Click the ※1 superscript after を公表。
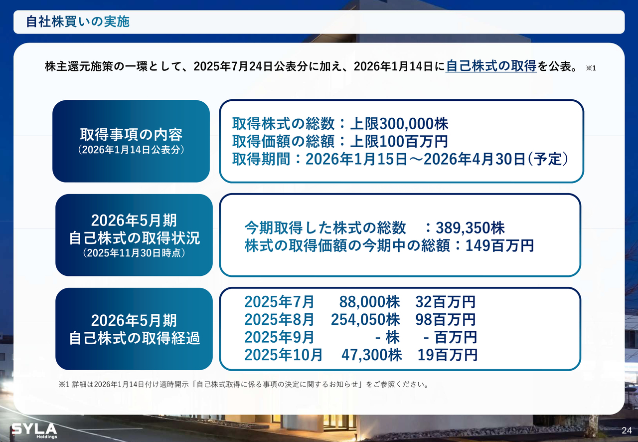This screenshot has width=638, height=442. pos(591,68)
